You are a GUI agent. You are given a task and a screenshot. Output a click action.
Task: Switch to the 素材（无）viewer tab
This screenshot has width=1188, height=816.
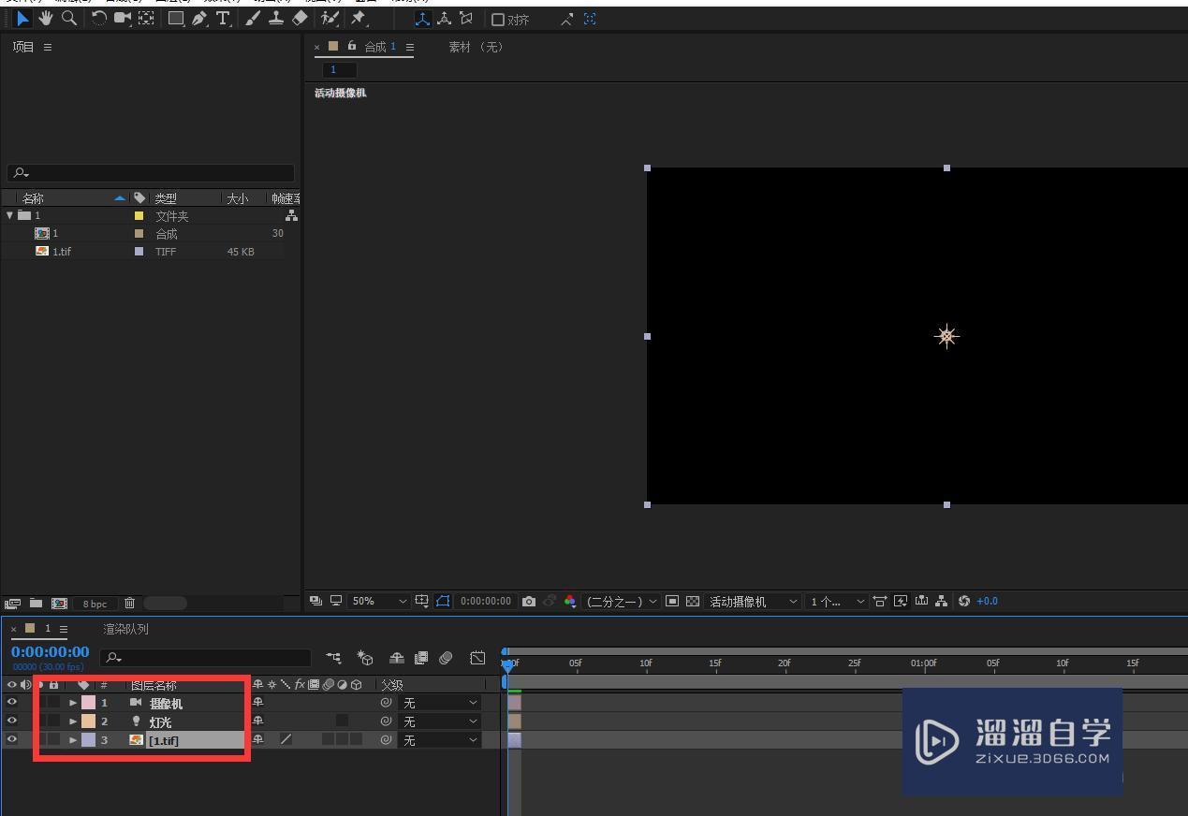click(x=476, y=46)
